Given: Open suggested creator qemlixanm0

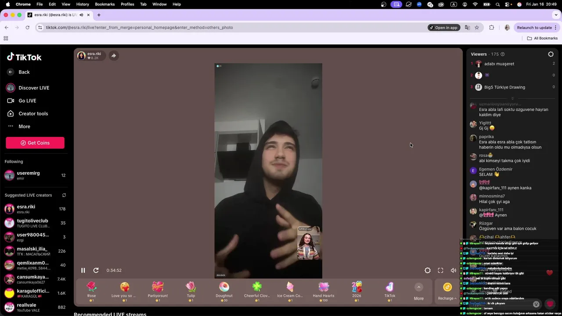Looking at the screenshot, I should point(35,265).
